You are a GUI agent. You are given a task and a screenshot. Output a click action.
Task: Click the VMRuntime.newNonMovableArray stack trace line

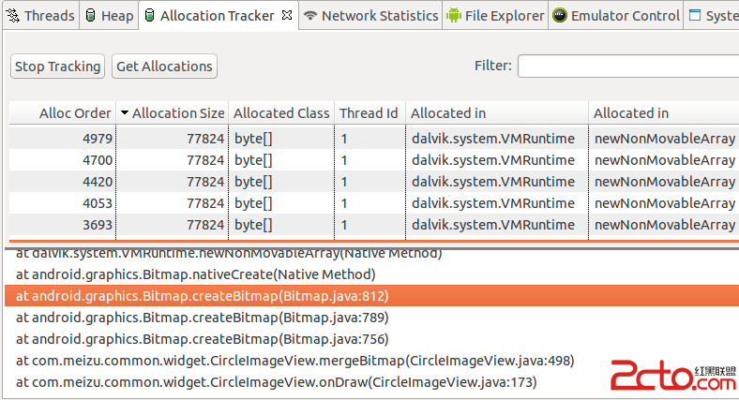click(229, 255)
